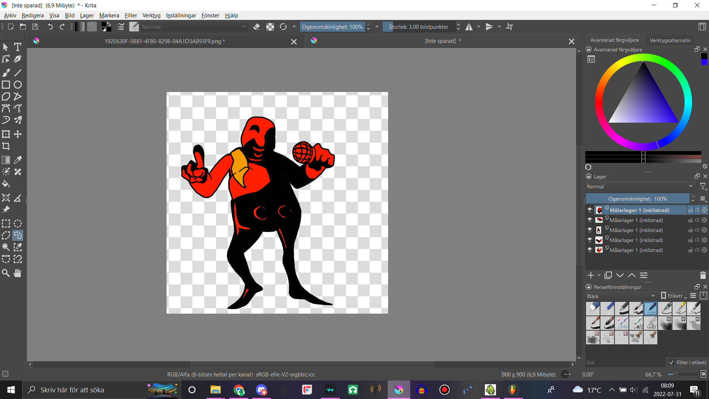
Task: Click the Sök preset search field
Action: pyautogui.click(x=626, y=362)
